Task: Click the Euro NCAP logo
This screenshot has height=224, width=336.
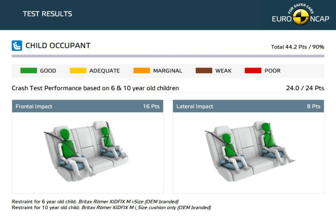Action: click(x=300, y=16)
